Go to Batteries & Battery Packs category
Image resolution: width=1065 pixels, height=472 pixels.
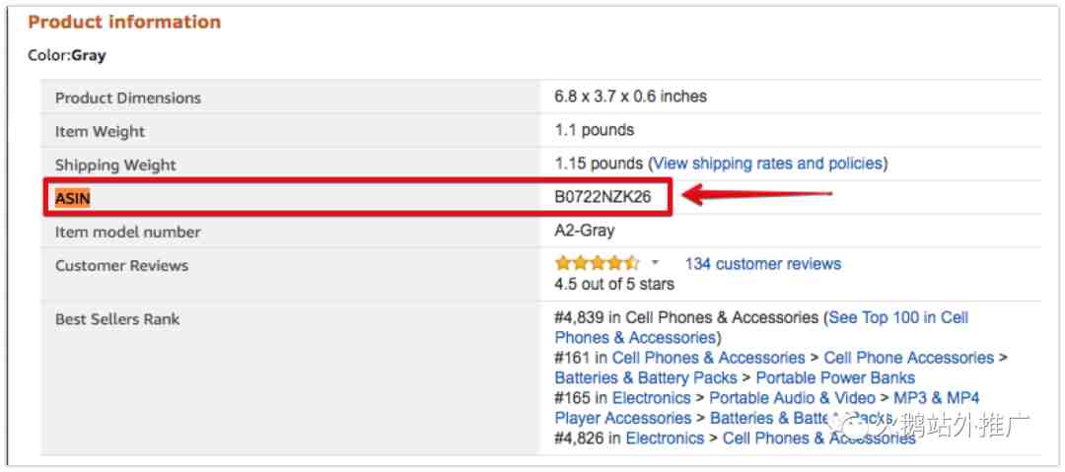tap(645, 377)
